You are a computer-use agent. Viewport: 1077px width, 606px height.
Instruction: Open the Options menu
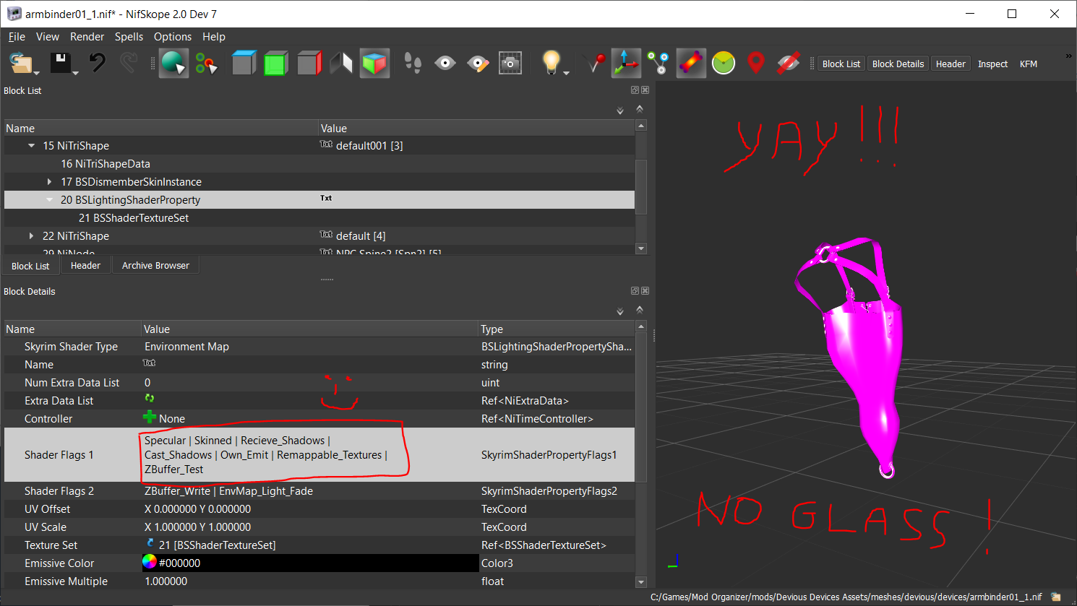pos(173,37)
